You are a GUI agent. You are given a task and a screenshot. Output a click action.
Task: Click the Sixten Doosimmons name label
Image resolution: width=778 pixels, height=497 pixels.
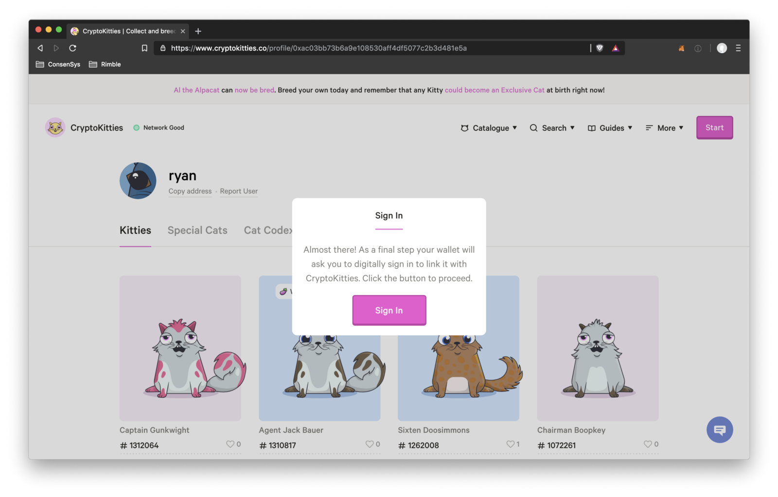434,430
